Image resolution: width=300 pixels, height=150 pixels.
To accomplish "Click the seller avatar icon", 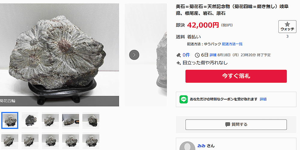I will pyautogui.click(x=187, y=147).
